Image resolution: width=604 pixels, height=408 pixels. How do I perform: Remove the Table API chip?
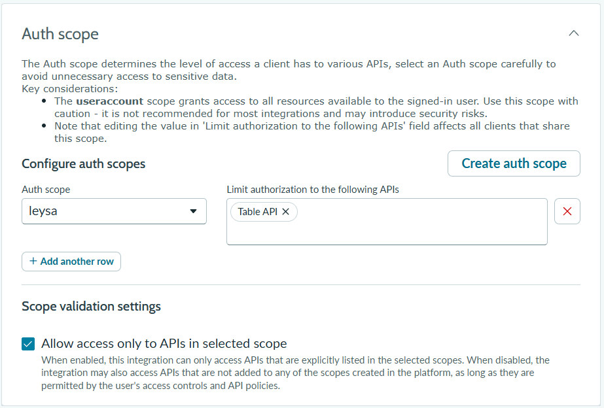point(285,212)
